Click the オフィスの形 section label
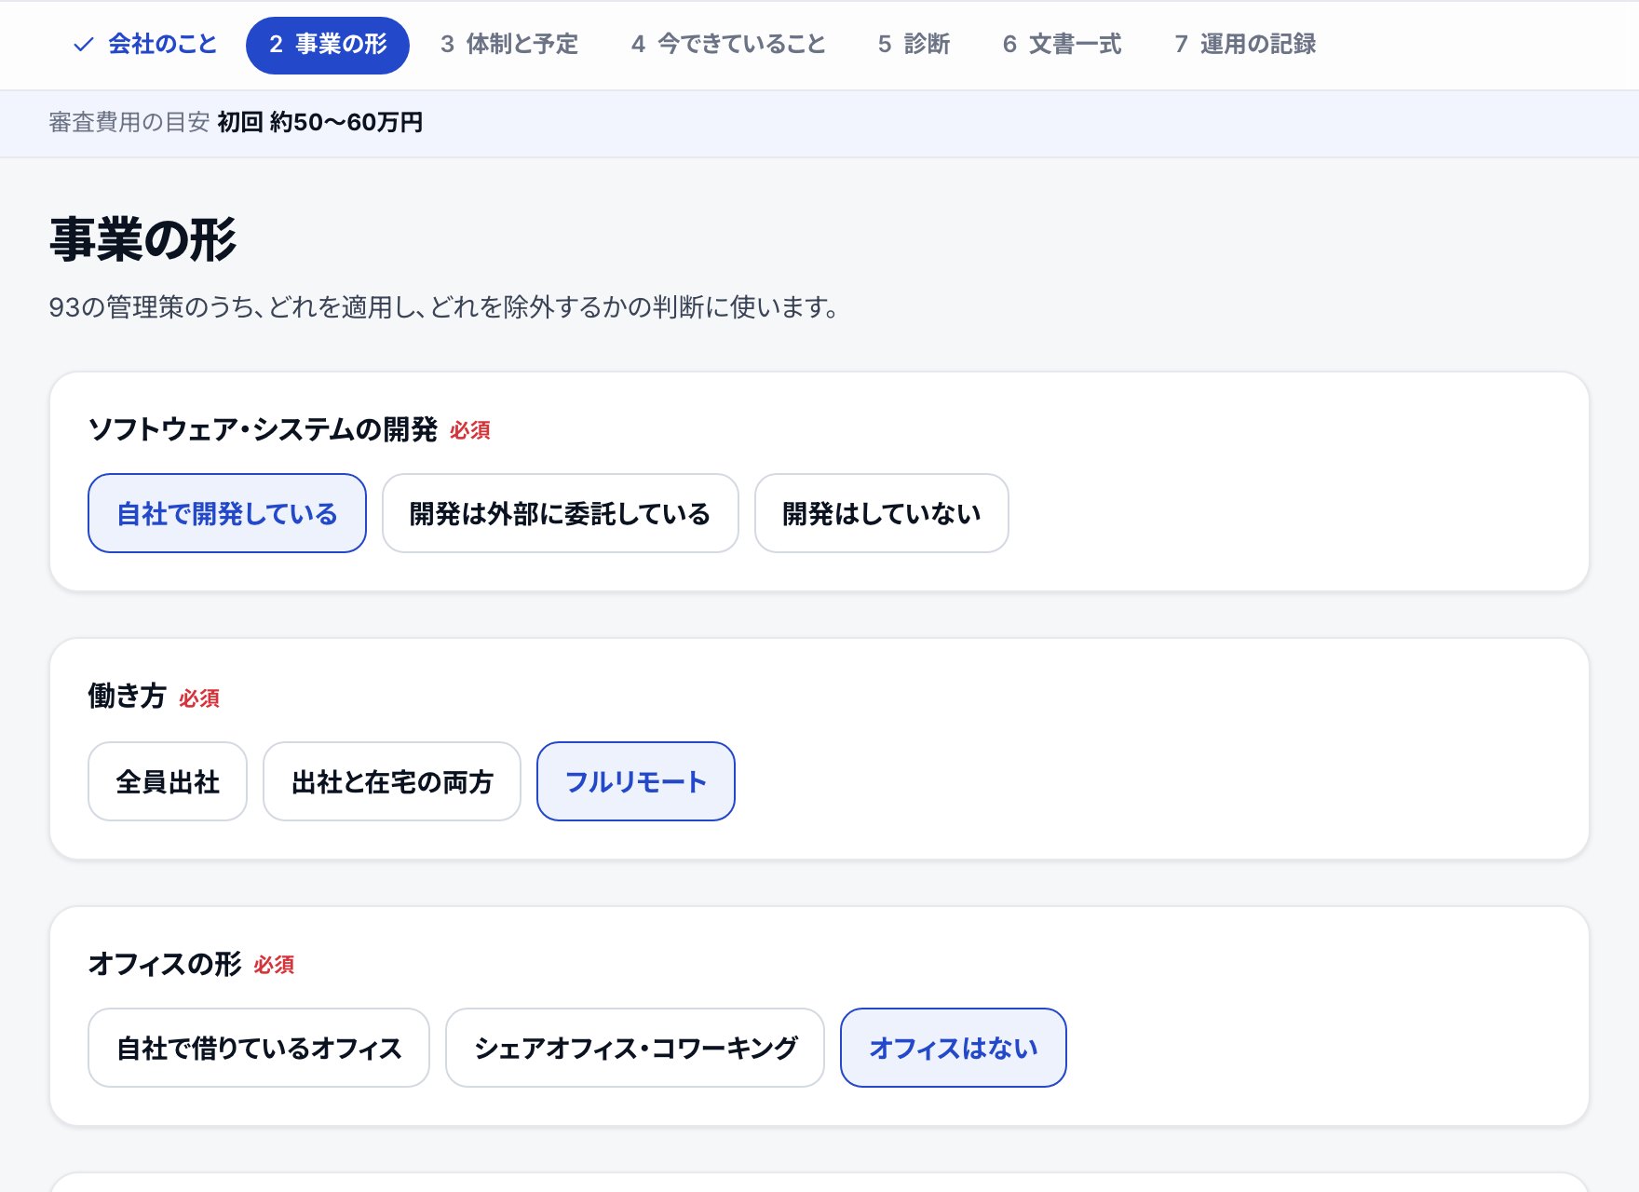Image resolution: width=1639 pixels, height=1192 pixels. (165, 963)
